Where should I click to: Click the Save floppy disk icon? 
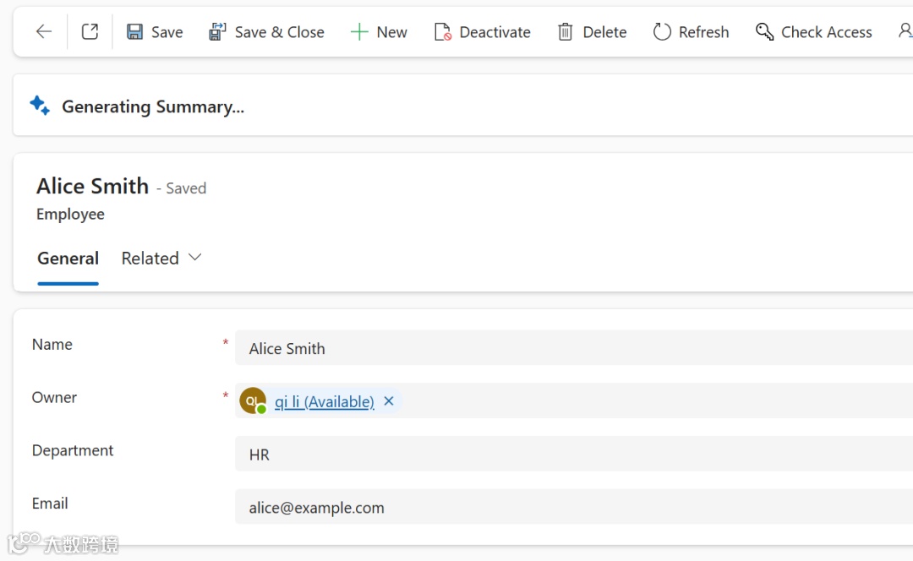pyautogui.click(x=134, y=32)
